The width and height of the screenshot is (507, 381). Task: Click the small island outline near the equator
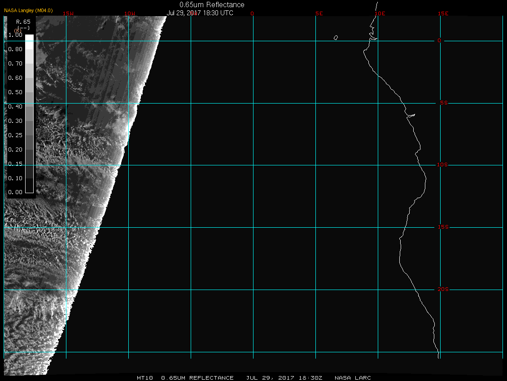point(336,38)
